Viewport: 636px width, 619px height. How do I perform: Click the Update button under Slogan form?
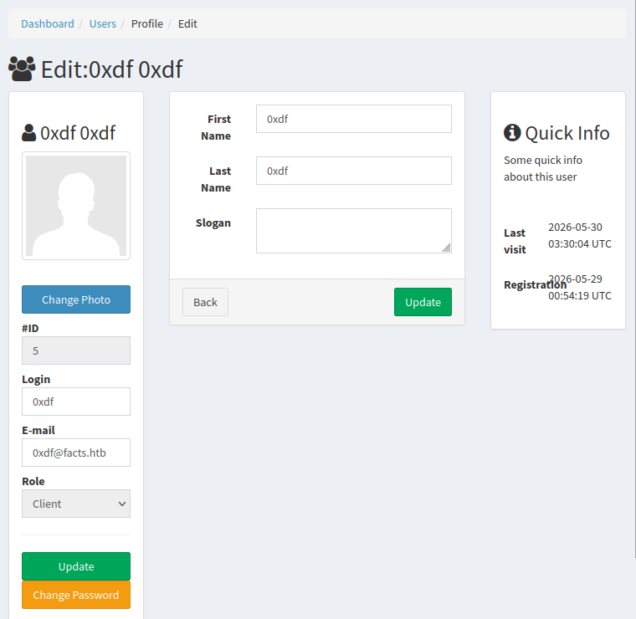pyautogui.click(x=423, y=302)
